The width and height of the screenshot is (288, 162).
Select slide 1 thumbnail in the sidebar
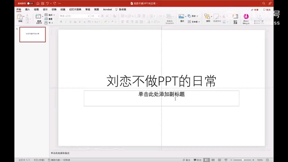click(32, 34)
